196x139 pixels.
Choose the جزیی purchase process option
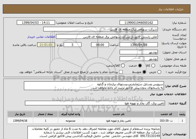(159, 72)
